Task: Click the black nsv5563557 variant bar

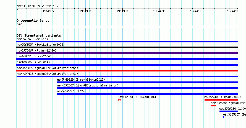Action: tap(127, 47)
